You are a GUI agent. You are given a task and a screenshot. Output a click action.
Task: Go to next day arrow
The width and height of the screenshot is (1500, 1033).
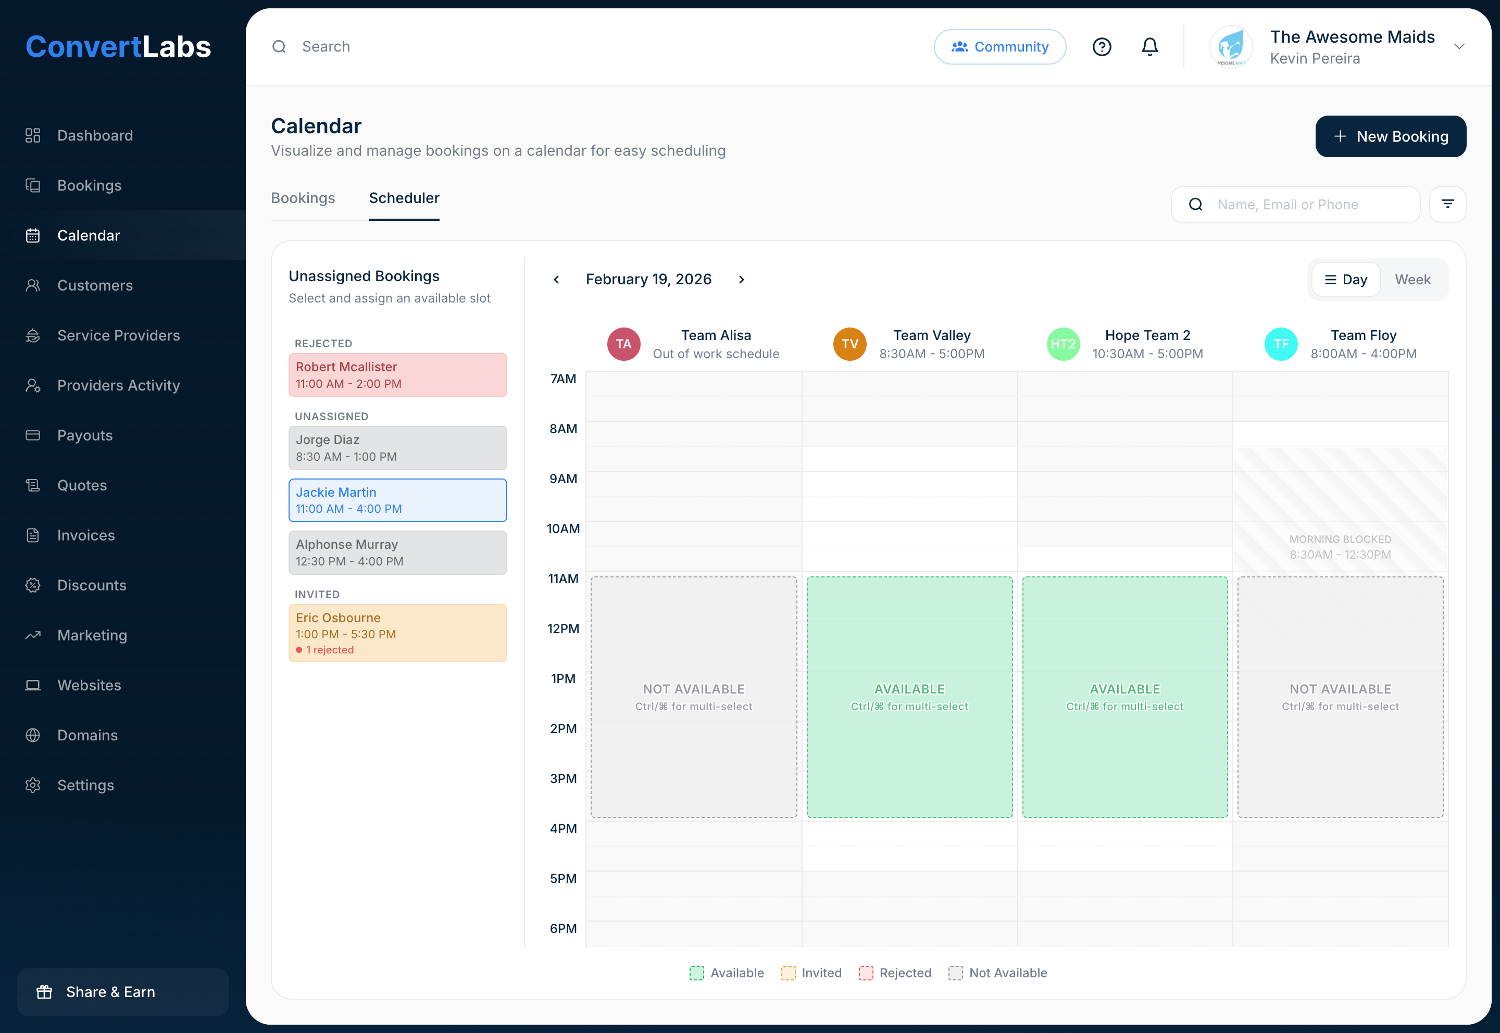(741, 280)
